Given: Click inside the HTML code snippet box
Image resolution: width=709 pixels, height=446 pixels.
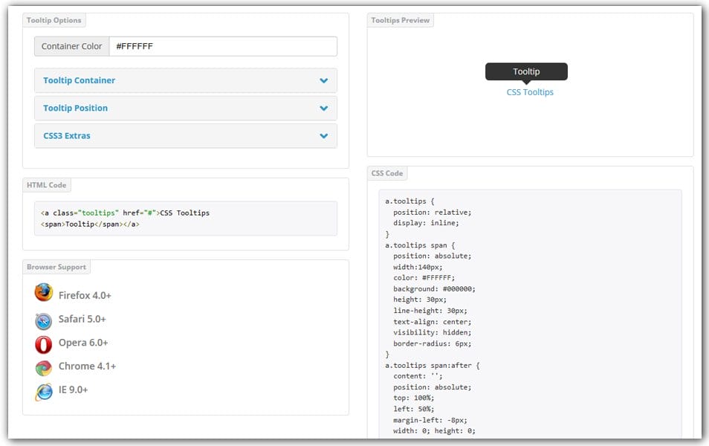Looking at the screenshot, I should click(x=185, y=219).
